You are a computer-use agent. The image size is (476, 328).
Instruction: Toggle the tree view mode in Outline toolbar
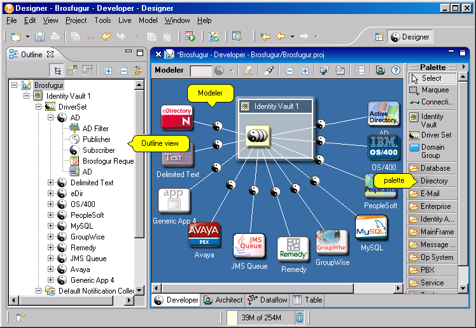57,71
